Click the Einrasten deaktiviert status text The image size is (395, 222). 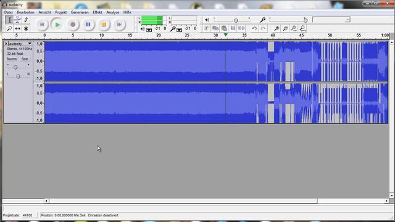pos(103,215)
